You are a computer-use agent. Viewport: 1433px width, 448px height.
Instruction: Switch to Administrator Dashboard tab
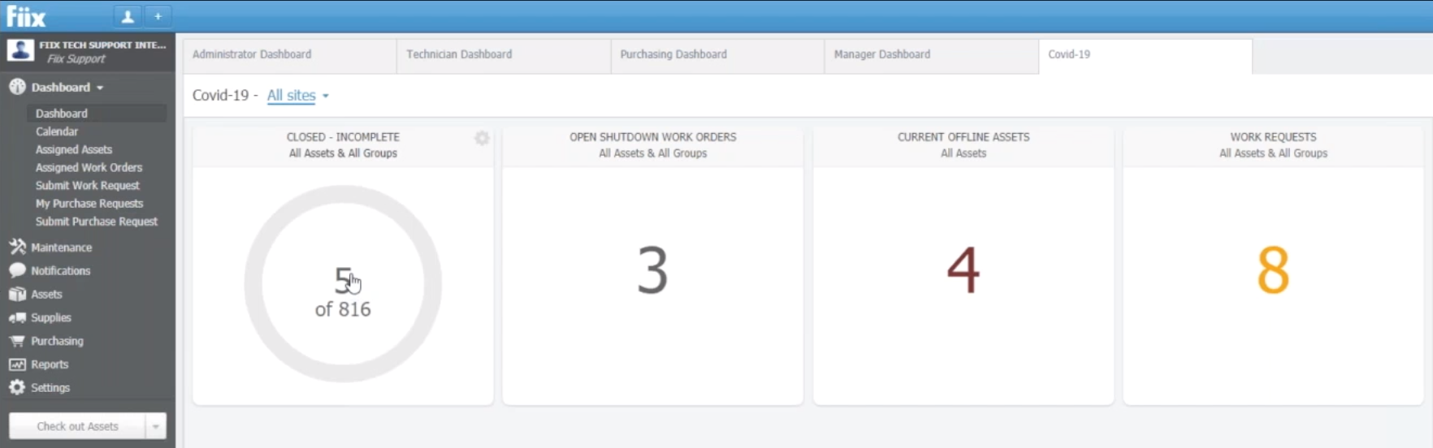[290, 56]
